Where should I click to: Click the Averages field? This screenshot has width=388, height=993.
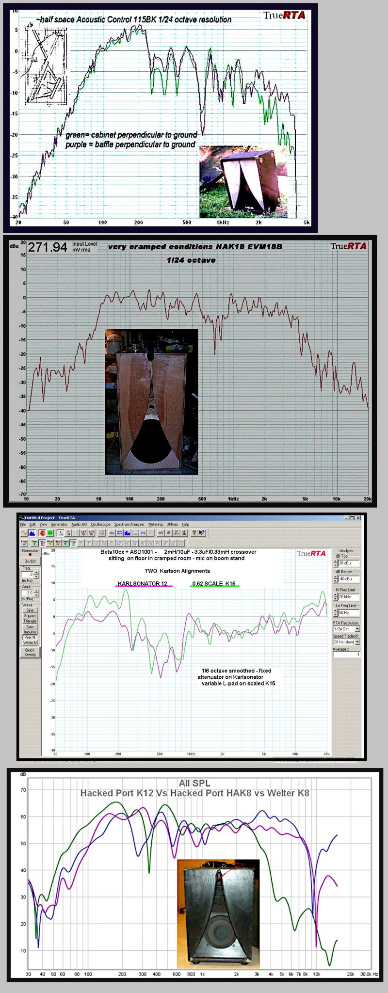(x=346, y=655)
